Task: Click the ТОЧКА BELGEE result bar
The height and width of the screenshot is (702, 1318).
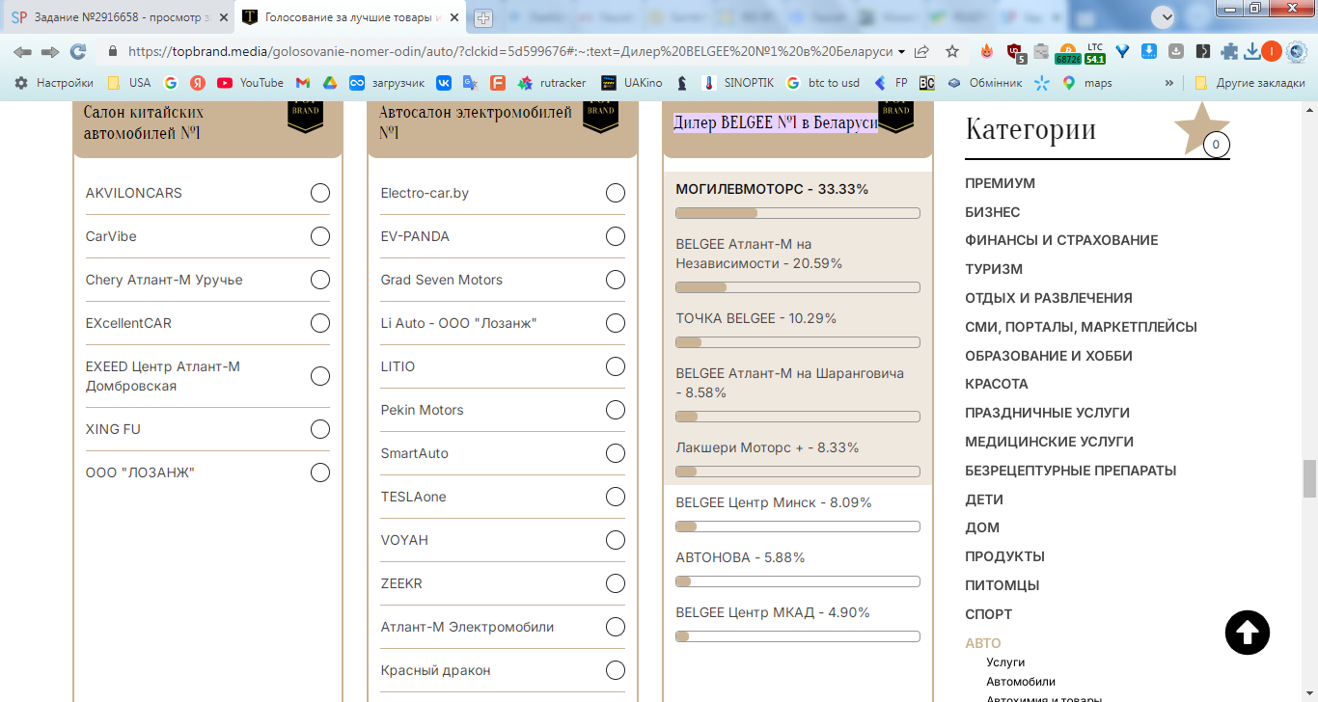Action: pyautogui.click(x=798, y=342)
